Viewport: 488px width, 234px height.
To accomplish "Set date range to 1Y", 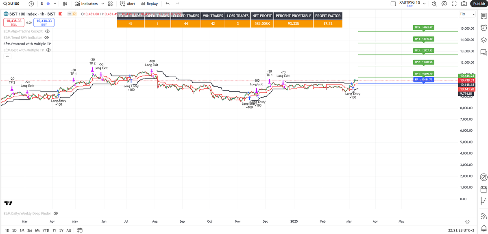I will [x=54, y=230].
